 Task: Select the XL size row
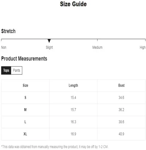coord(73,134)
